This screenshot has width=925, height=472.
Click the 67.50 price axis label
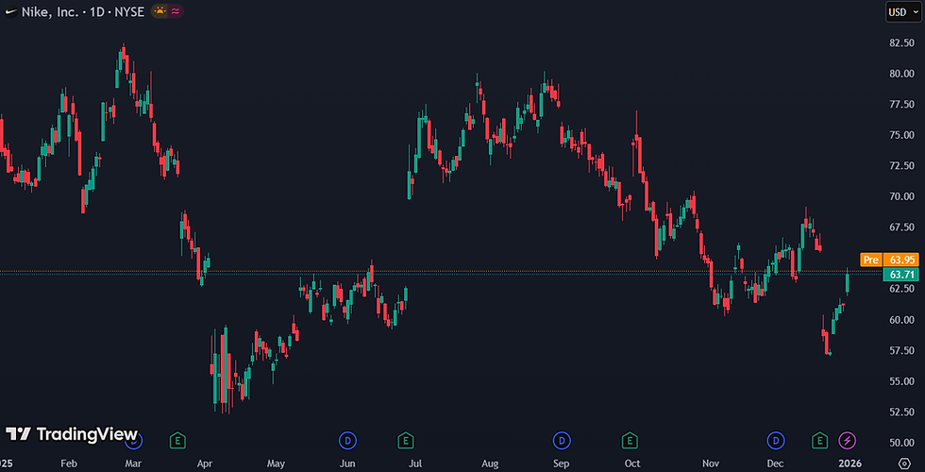coord(901,228)
